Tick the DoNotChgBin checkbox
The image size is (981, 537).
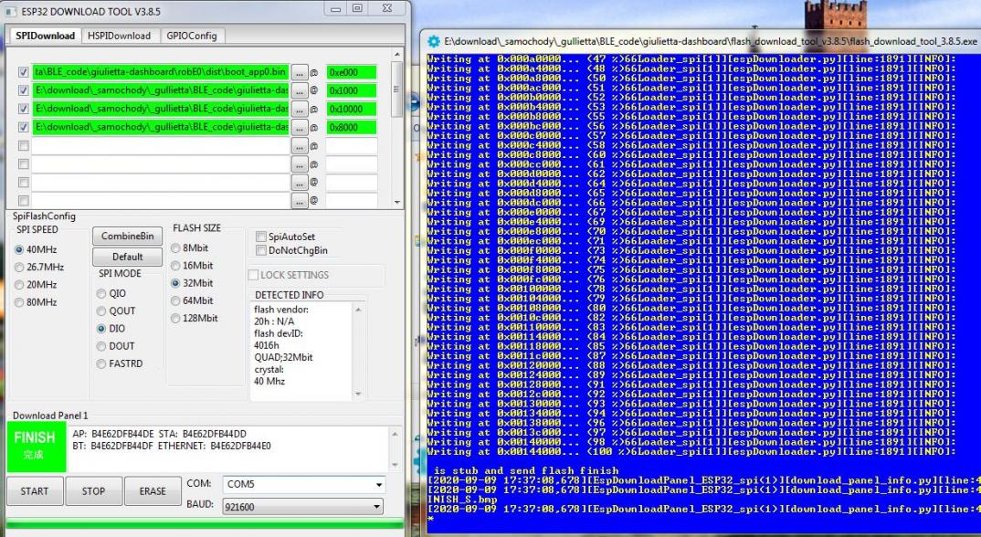pos(261,250)
